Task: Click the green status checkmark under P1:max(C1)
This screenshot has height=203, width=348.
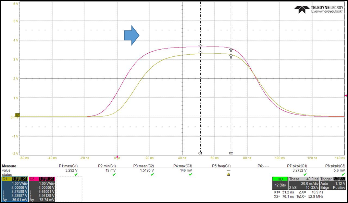Action: 76,174
